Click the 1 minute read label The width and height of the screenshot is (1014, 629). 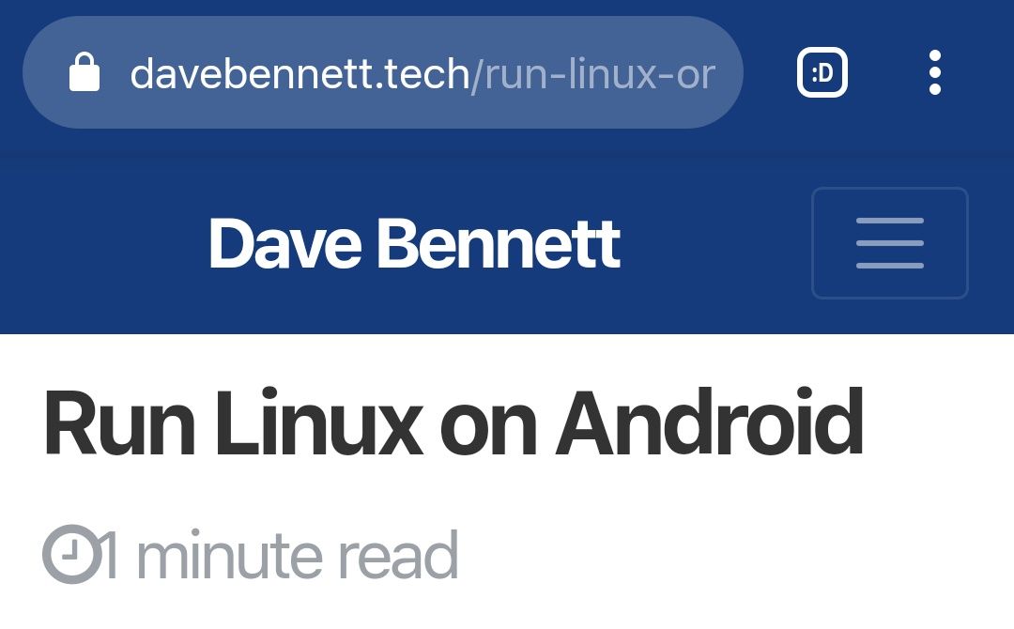281,555
